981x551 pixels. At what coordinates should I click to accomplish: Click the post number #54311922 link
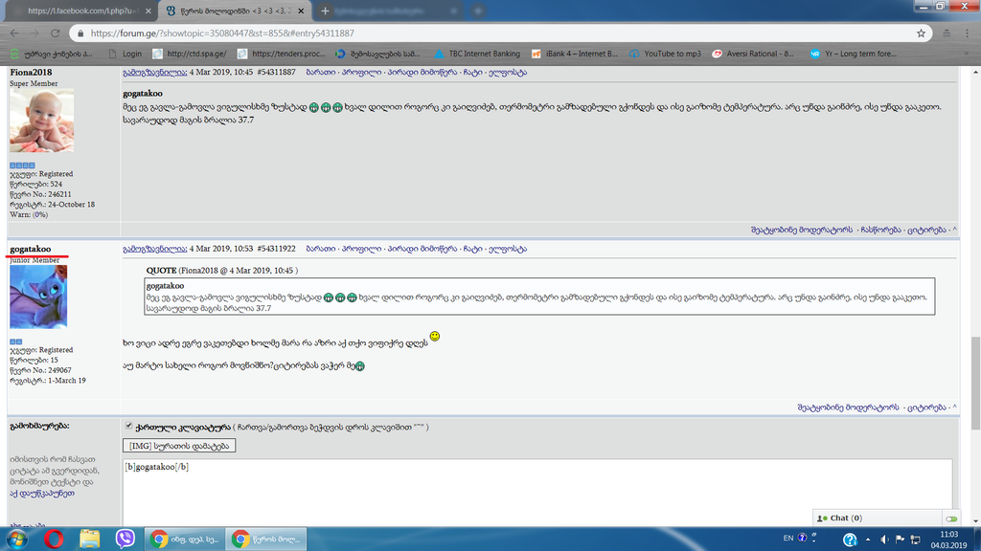[x=277, y=249]
